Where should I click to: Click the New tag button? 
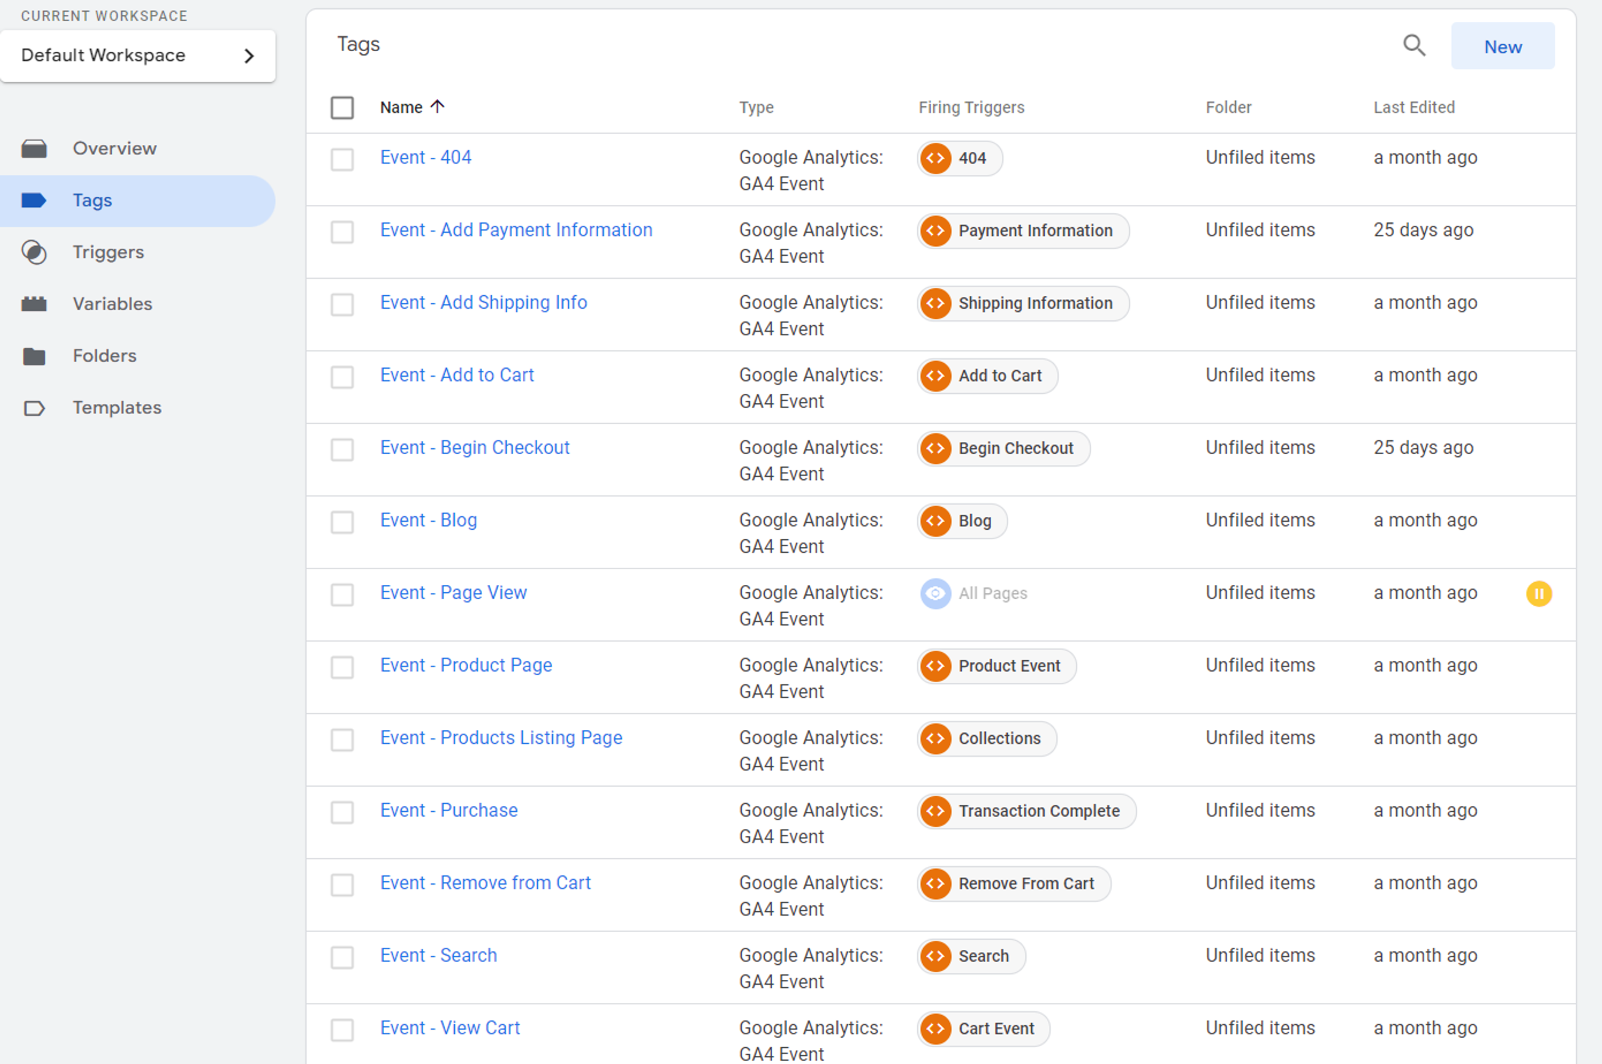pyautogui.click(x=1503, y=46)
